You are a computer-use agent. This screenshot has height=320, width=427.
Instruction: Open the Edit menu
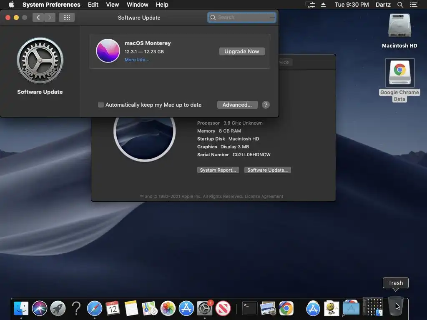[x=93, y=5]
